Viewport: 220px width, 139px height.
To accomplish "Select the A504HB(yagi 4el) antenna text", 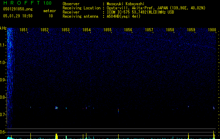I will pyautogui.click(x=123, y=16).
